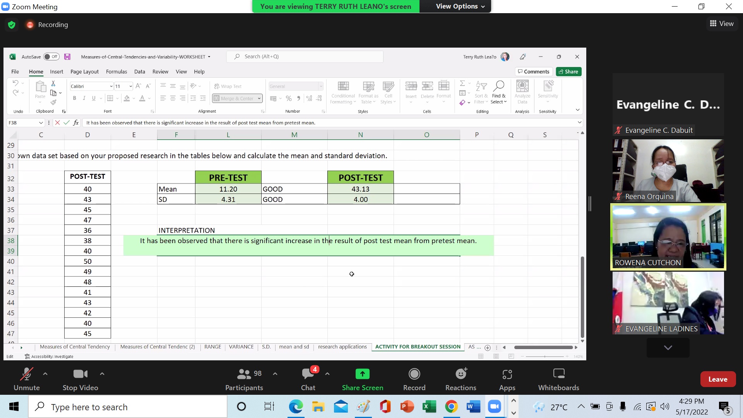Open the Zoom Reactions menu

pos(461,374)
